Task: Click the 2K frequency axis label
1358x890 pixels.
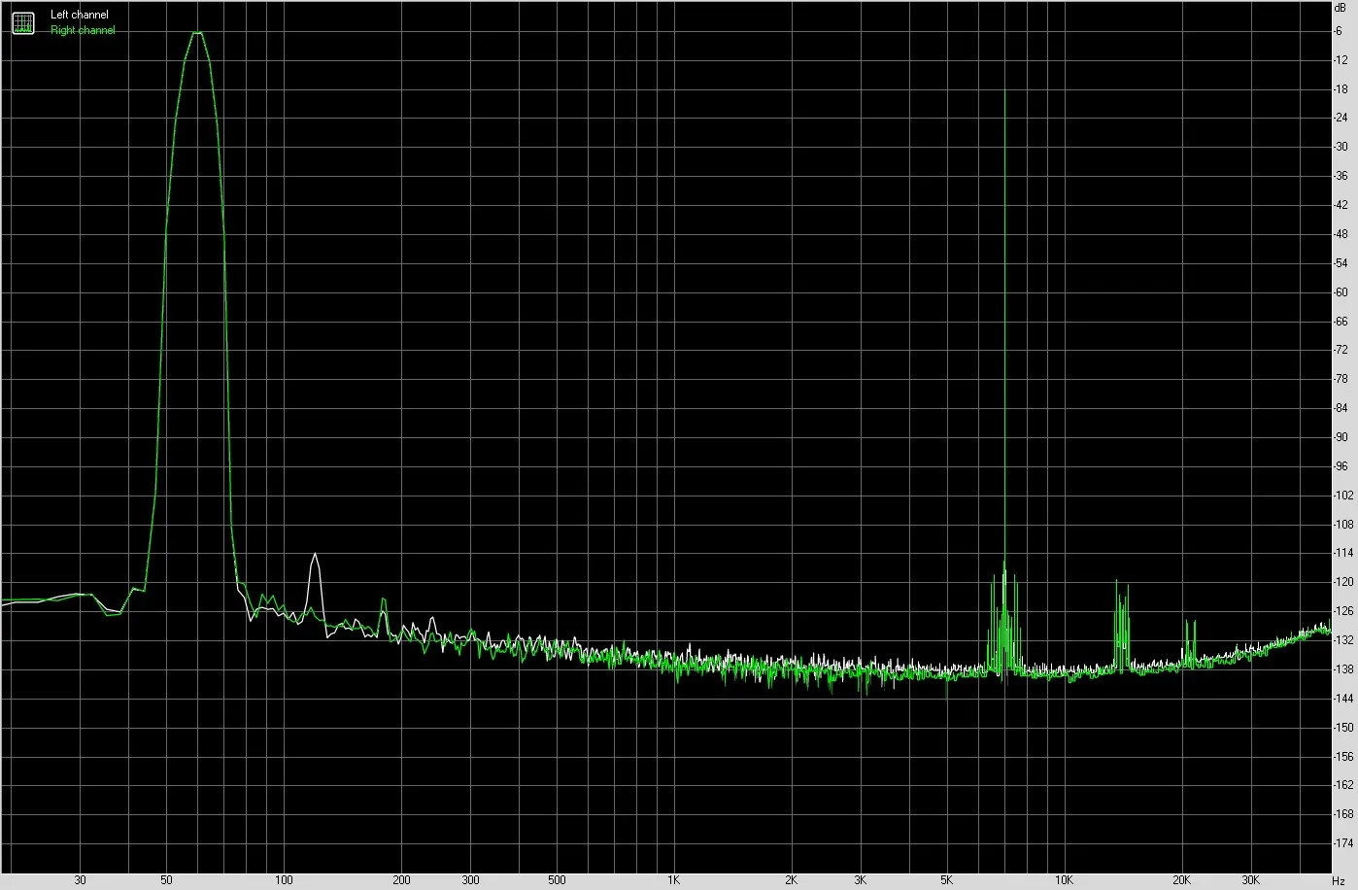Action: 791,880
